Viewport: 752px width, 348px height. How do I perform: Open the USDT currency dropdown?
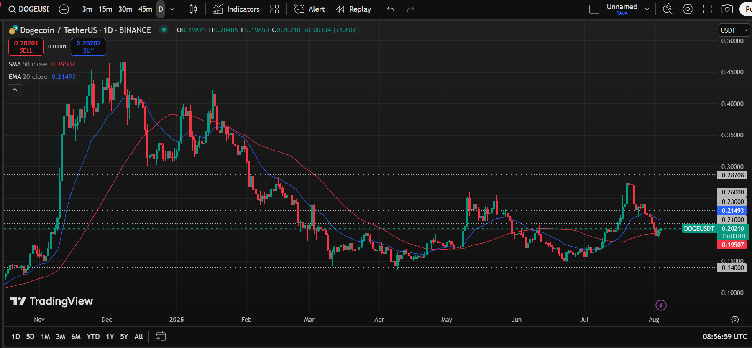pyautogui.click(x=734, y=30)
